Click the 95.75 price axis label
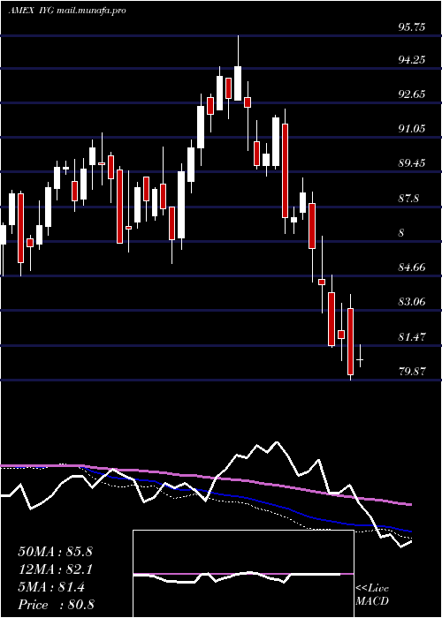The width and height of the screenshot is (442, 618). pos(412,27)
